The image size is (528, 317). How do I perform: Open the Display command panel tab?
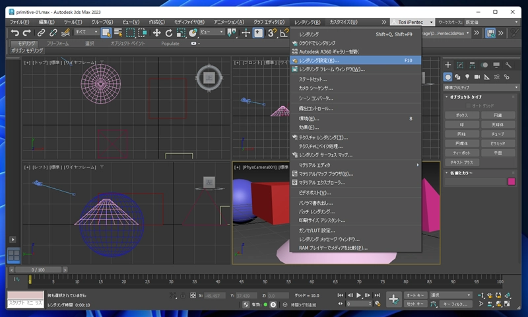(496, 65)
